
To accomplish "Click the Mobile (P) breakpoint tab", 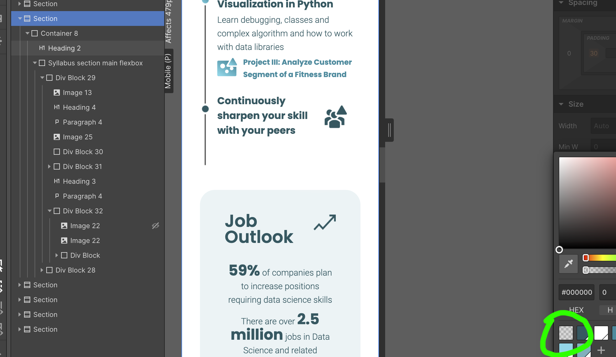I will (168, 71).
